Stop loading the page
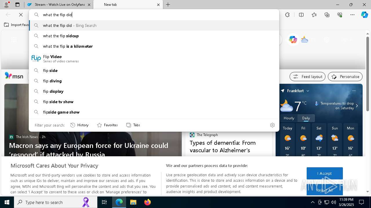371x208 pixels. coord(21,15)
